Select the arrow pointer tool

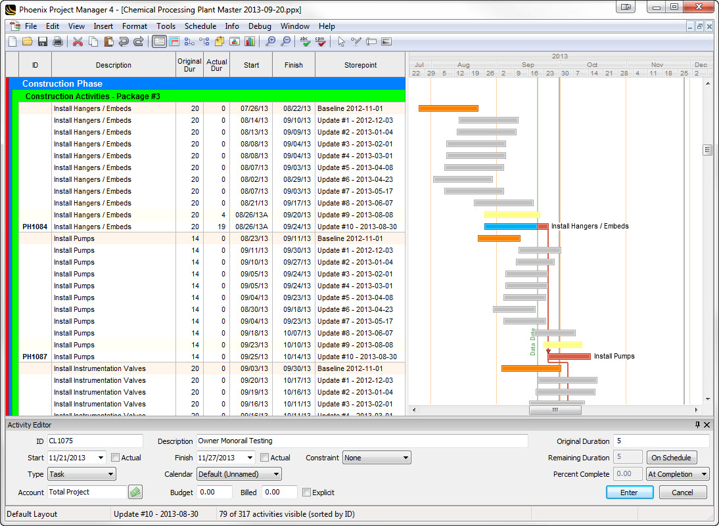[341, 41]
